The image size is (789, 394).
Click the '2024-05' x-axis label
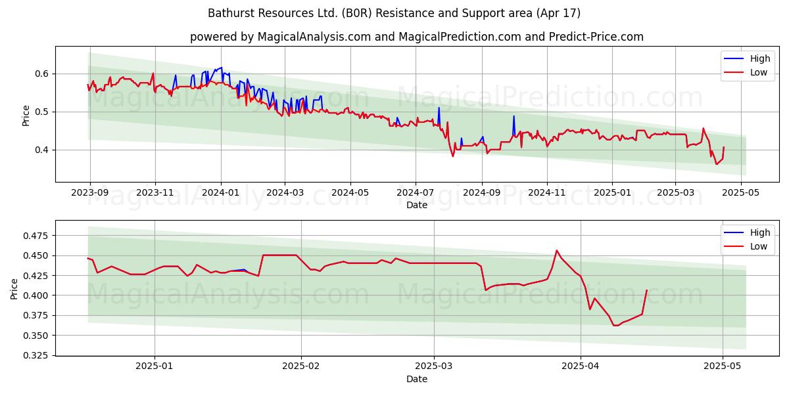click(350, 192)
